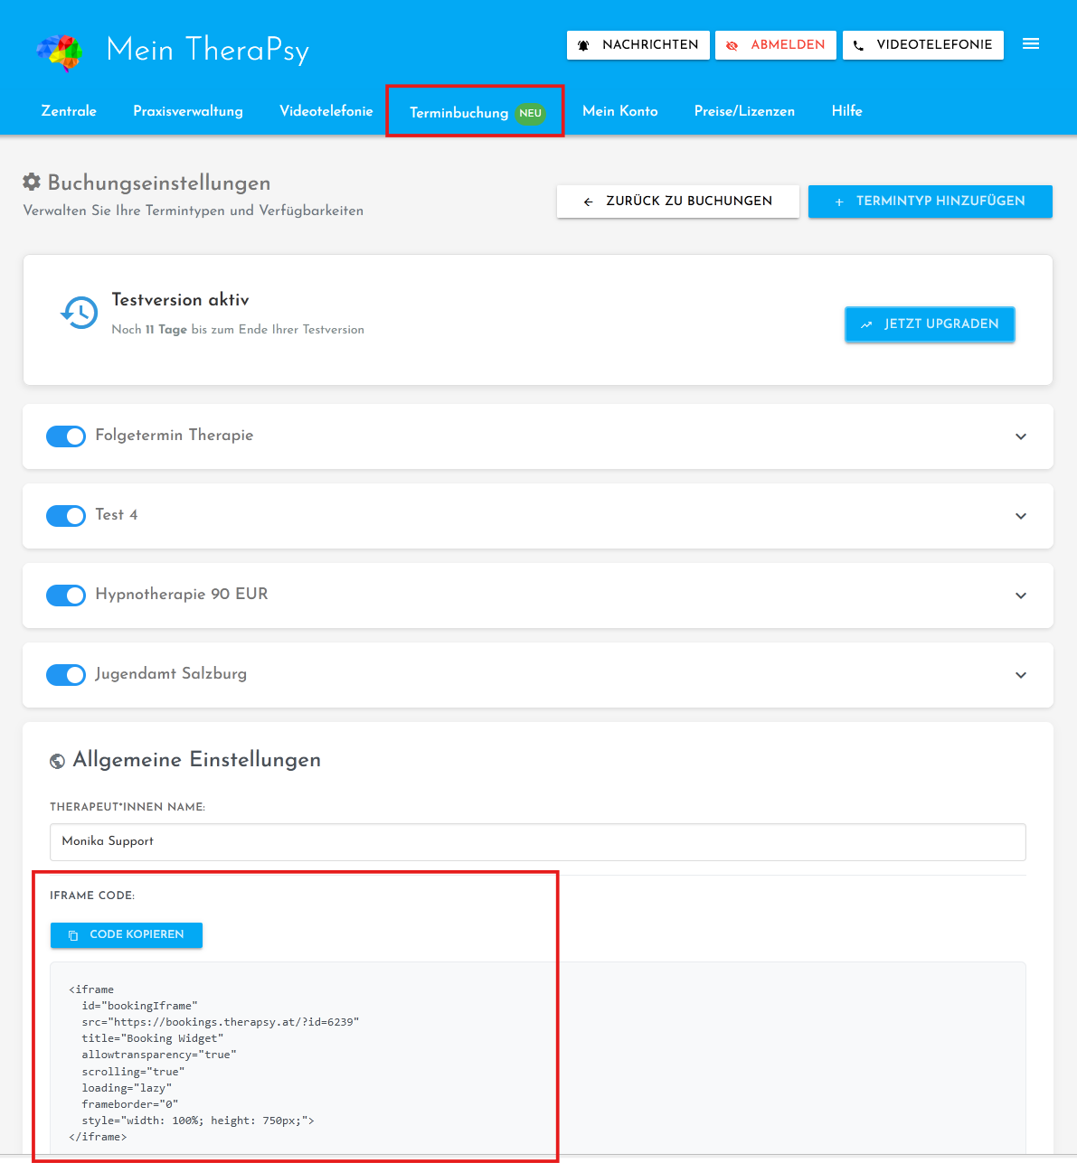
Task: Add a new Termintyp
Action: coord(931,202)
